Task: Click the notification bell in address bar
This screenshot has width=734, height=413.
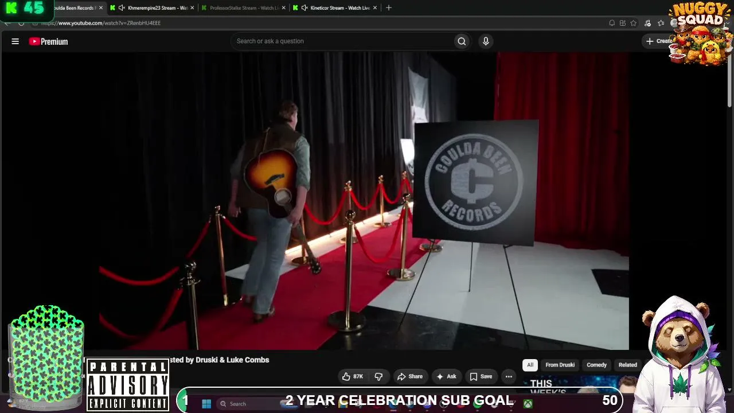Action: click(612, 23)
